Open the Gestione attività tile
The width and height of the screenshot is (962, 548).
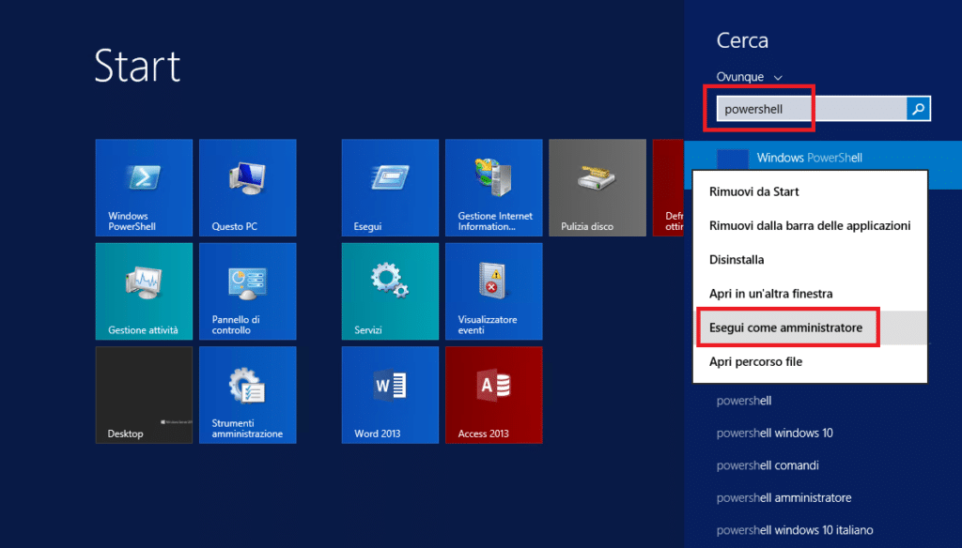144,291
